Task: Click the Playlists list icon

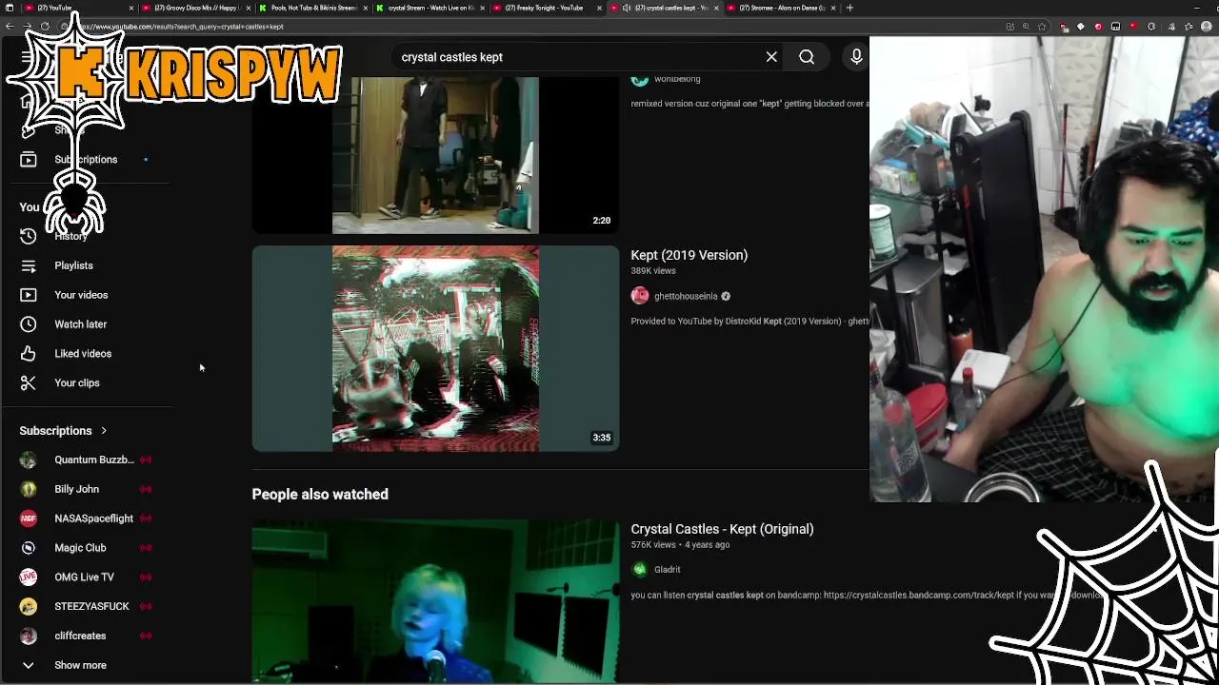Action: click(29, 265)
